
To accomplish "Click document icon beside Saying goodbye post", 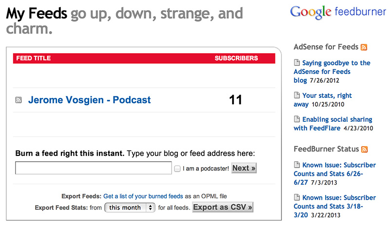I will [x=297, y=62].
